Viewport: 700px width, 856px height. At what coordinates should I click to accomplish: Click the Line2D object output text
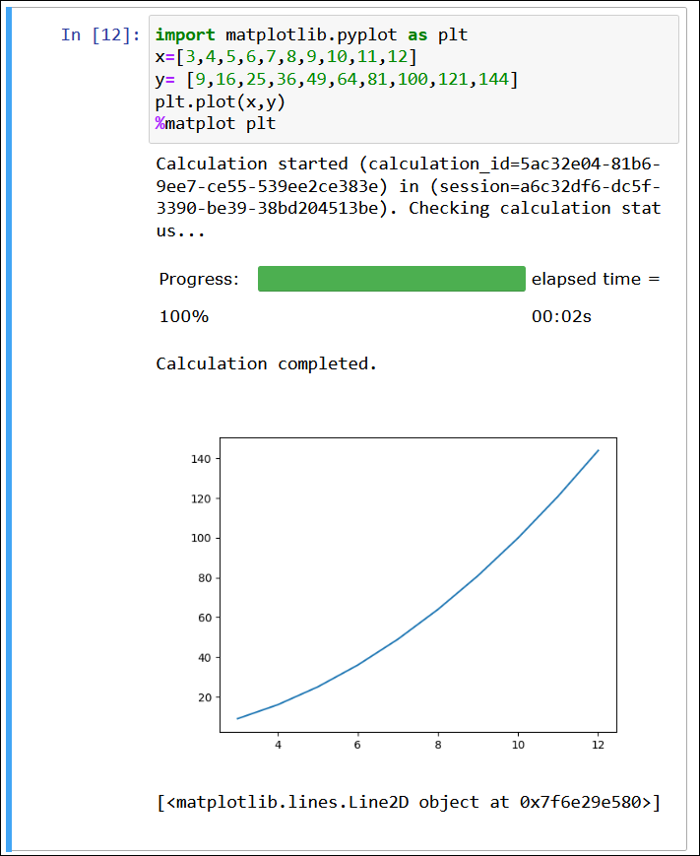click(408, 802)
